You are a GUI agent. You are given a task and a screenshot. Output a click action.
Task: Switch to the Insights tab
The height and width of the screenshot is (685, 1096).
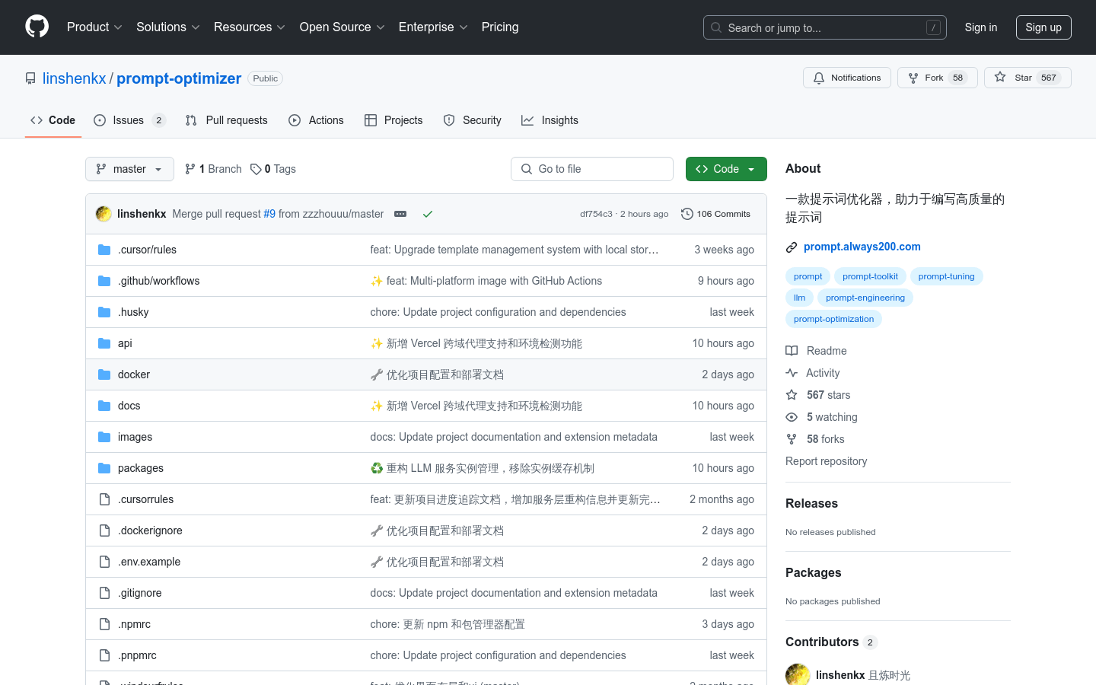550,120
